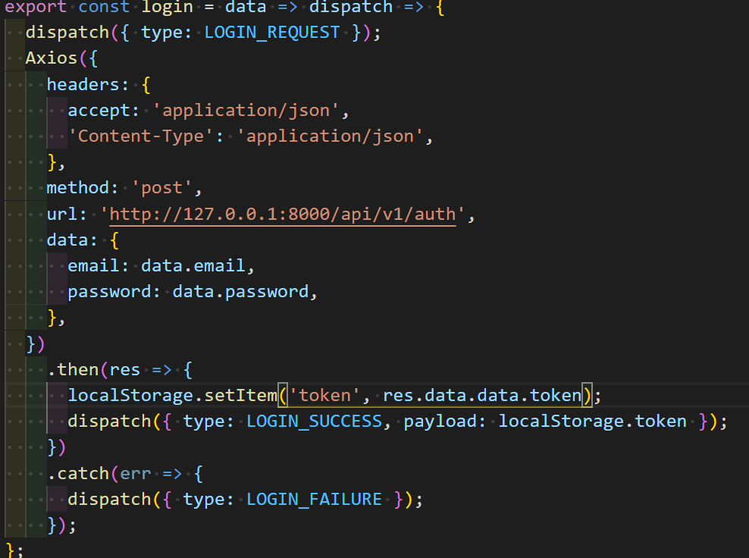Click 'setItem' in localStorage line
Screen dimensions: 749x558
241,396
